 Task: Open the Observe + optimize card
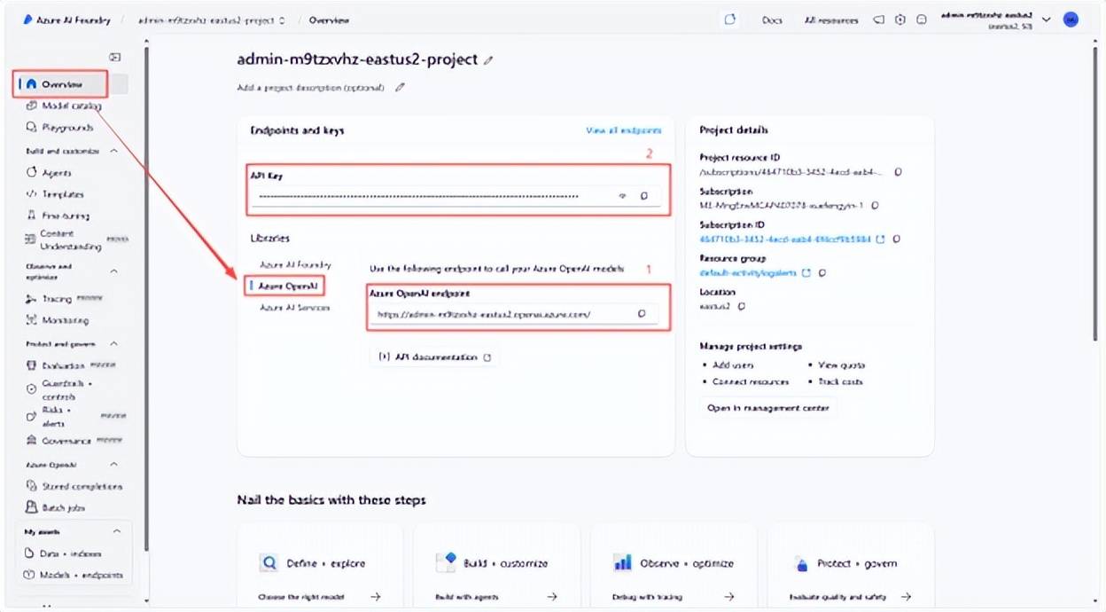(x=674, y=568)
